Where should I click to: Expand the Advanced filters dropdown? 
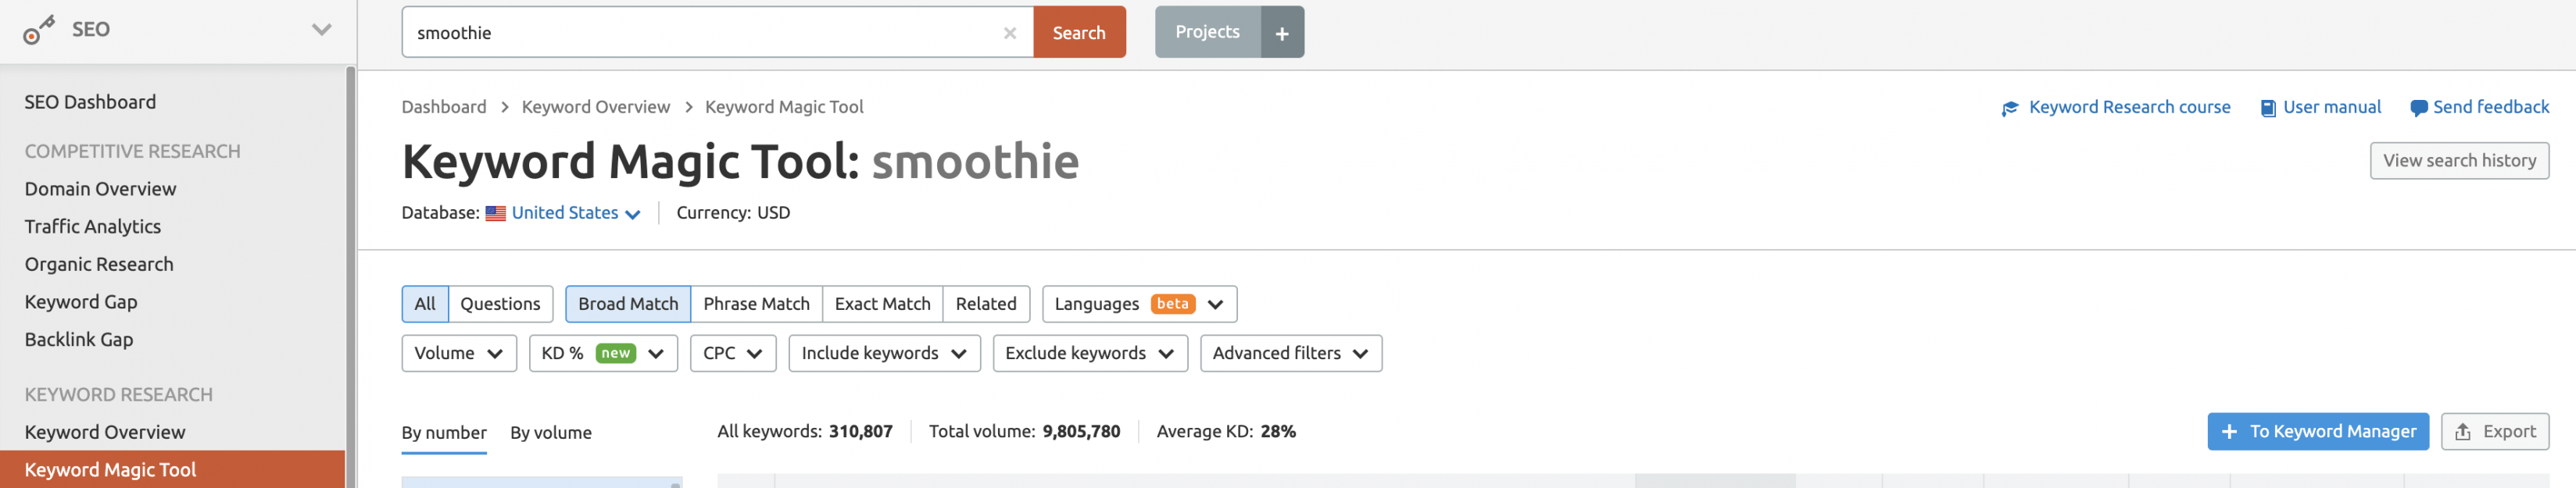click(1291, 353)
